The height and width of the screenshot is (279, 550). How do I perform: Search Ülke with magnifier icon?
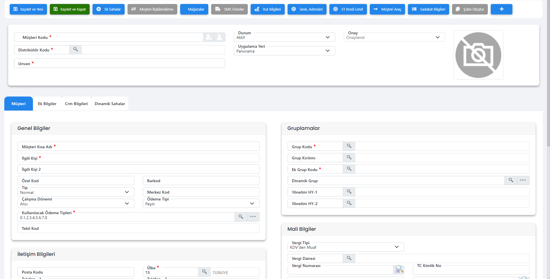[205, 272]
